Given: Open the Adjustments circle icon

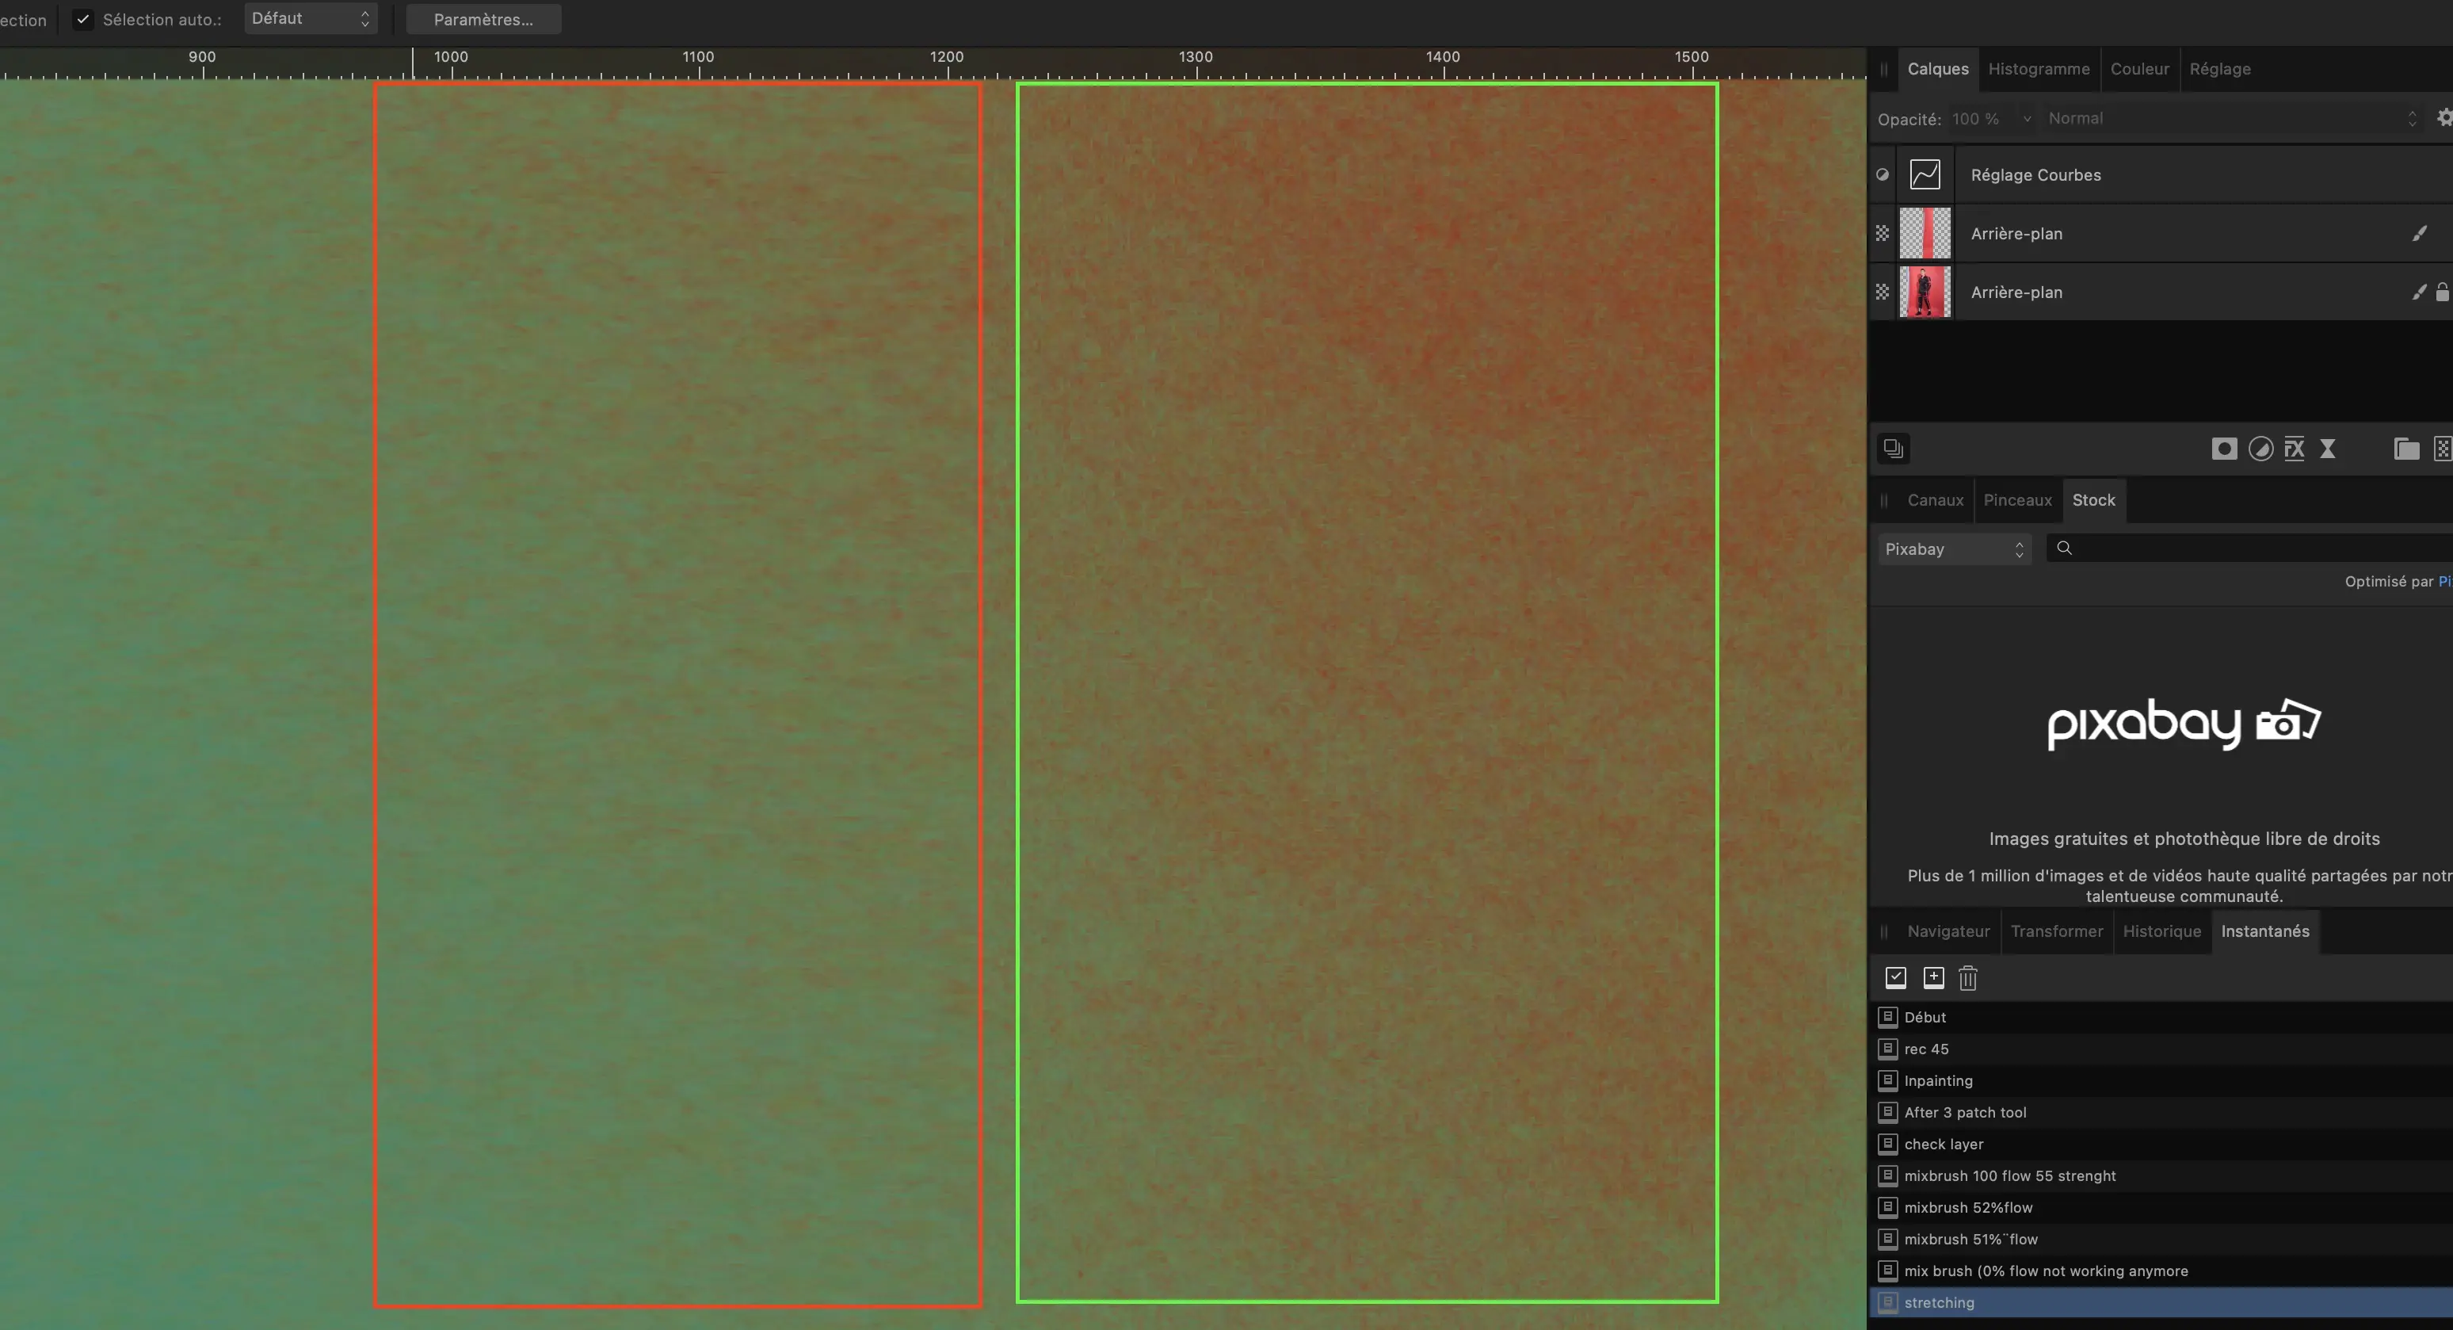Looking at the screenshot, I should click(2260, 449).
